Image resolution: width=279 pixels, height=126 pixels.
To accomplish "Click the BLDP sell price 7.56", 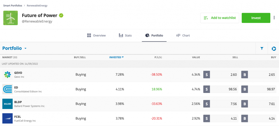I will coord(234,104).
